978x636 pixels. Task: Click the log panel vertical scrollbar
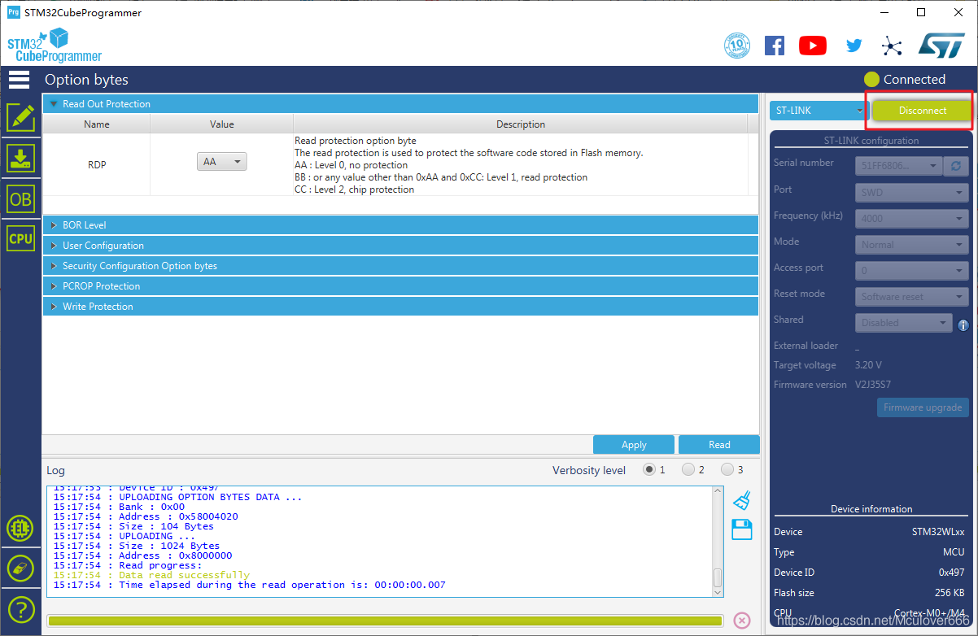click(718, 538)
